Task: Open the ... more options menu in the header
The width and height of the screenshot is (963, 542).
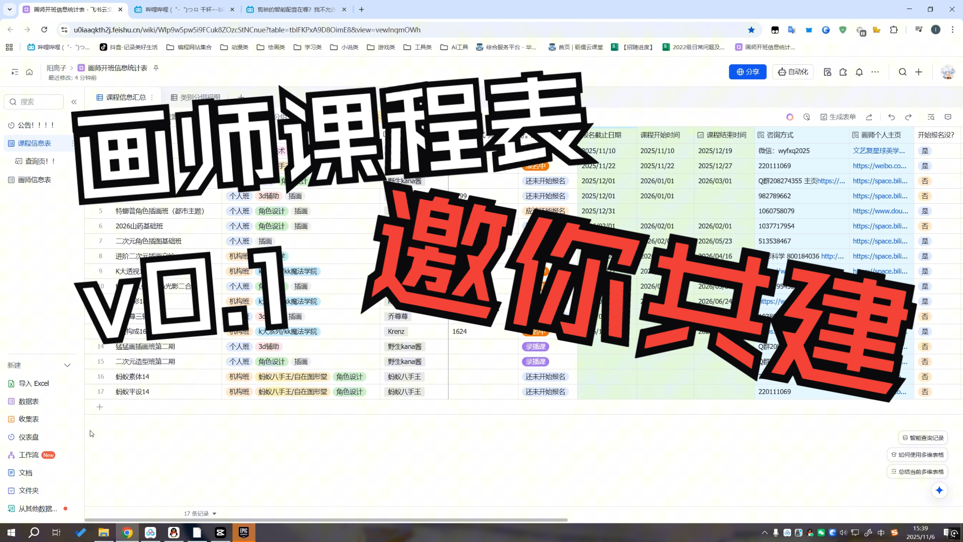Action: click(x=875, y=72)
